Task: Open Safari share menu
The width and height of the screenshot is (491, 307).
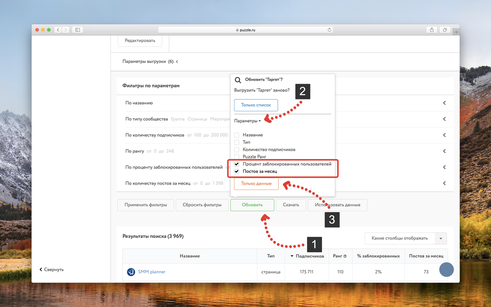Action: (x=432, y=30)
